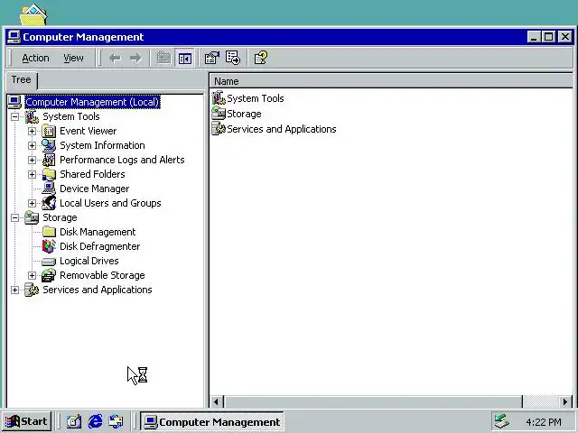Click the horizontal scrollbar right arrow

tap(565, 401)
